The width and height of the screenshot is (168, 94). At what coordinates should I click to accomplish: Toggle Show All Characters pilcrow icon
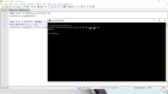coord(61,7)
